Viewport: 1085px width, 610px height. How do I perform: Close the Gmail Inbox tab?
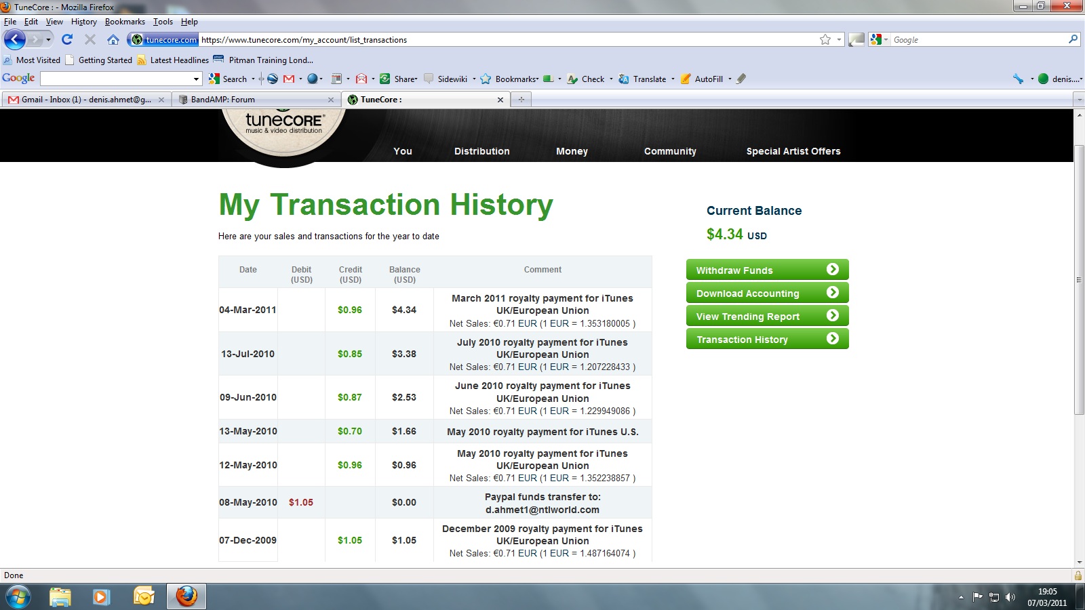(x=161, y=100)
